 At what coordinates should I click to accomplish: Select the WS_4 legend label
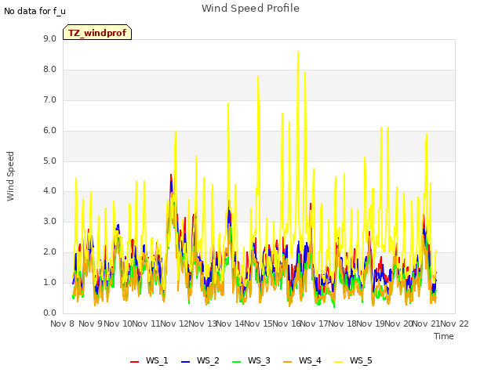tap(310, 360)
